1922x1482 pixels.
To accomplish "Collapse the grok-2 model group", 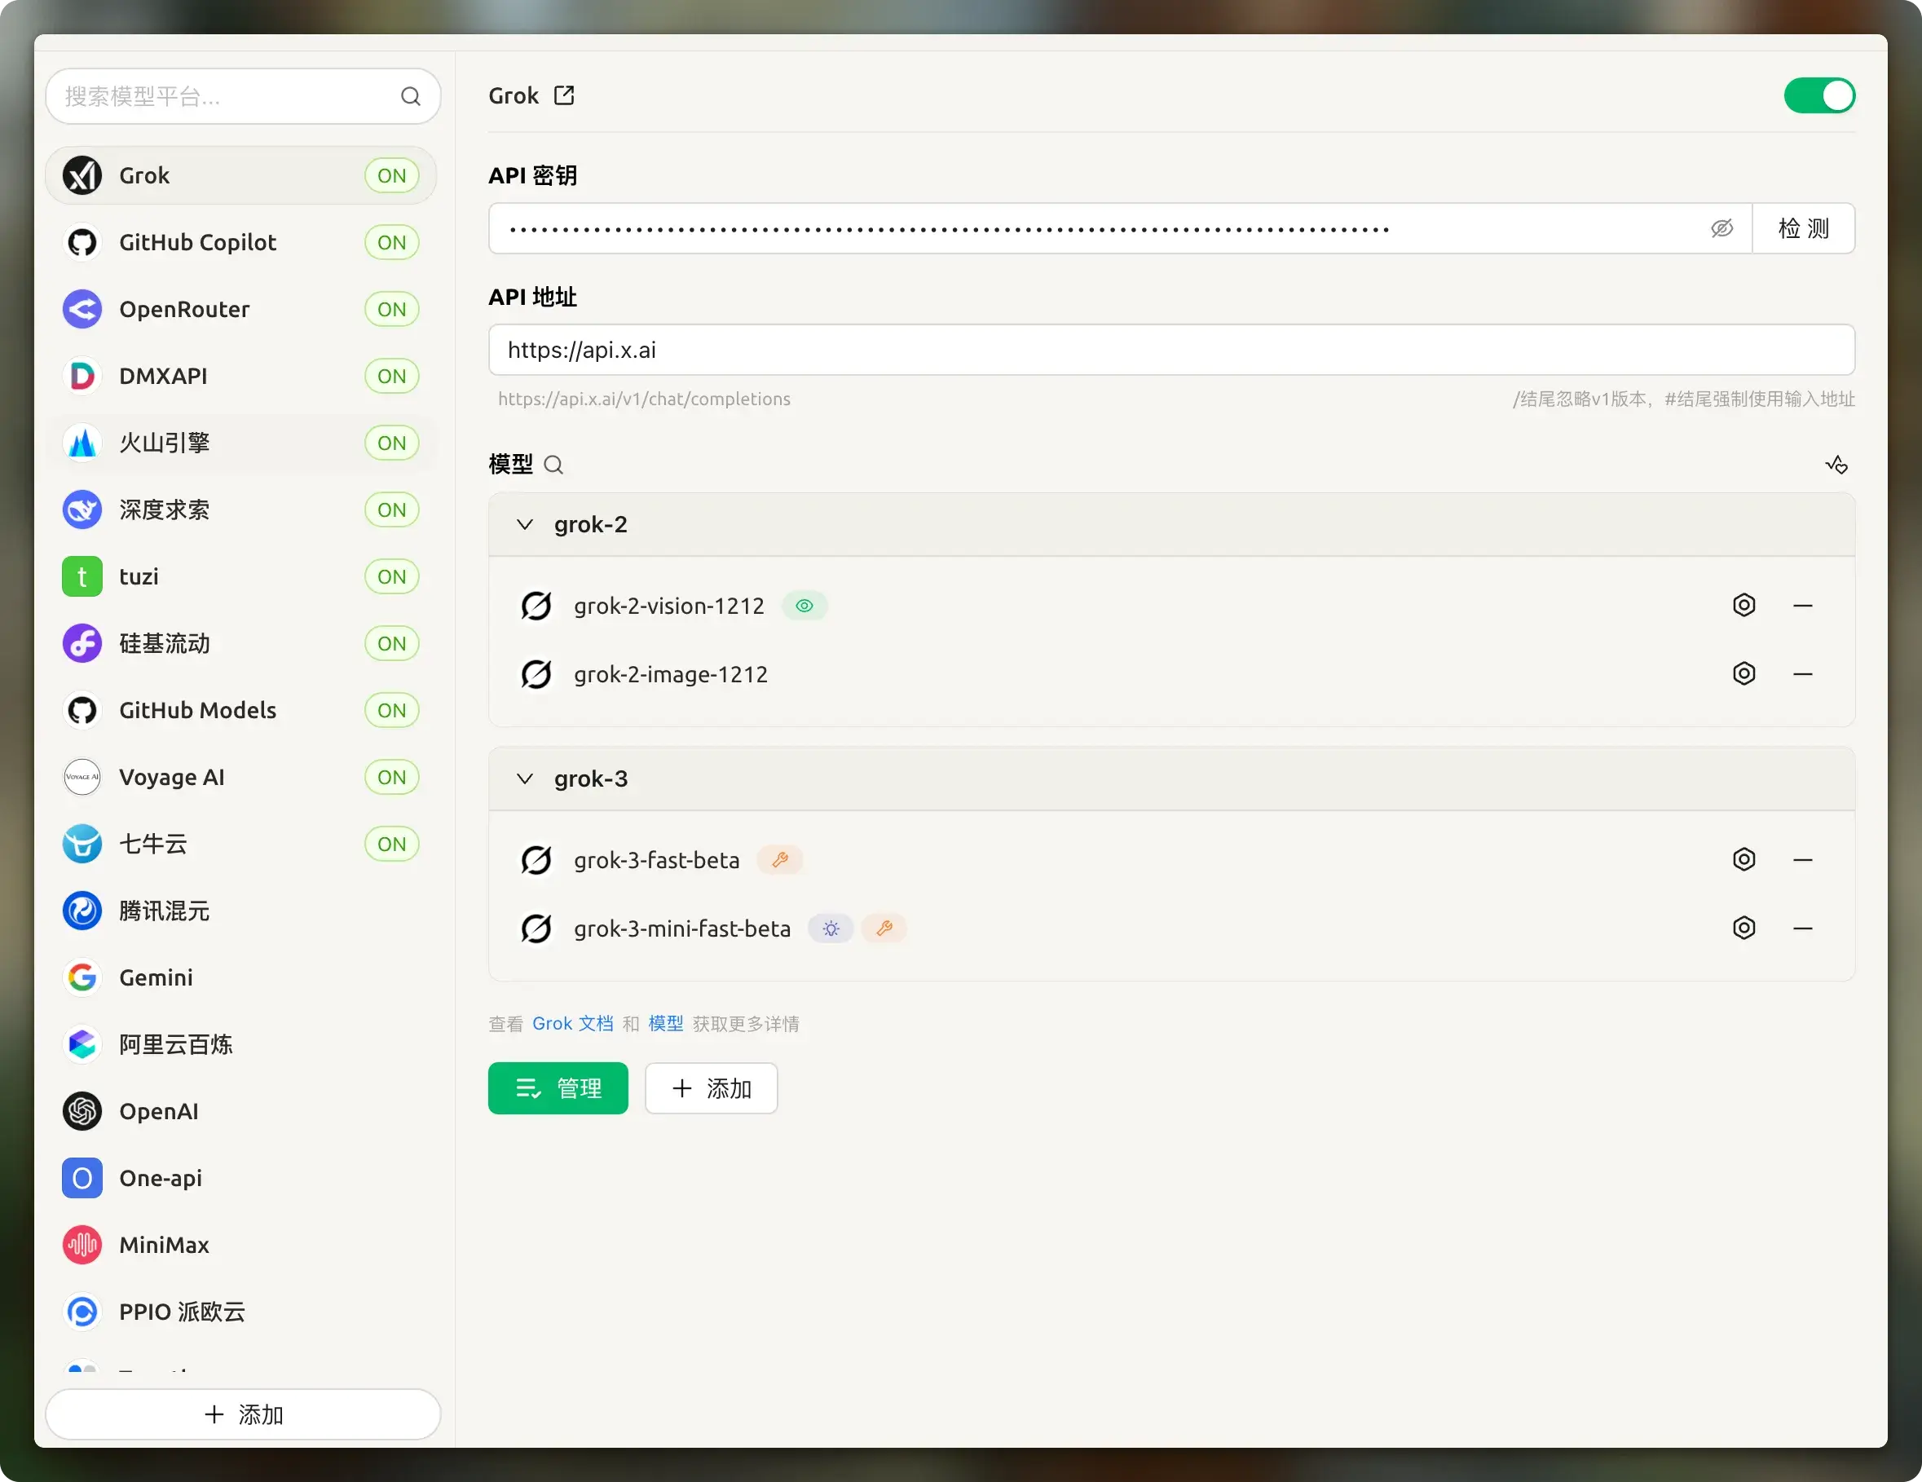I will 526,524.
